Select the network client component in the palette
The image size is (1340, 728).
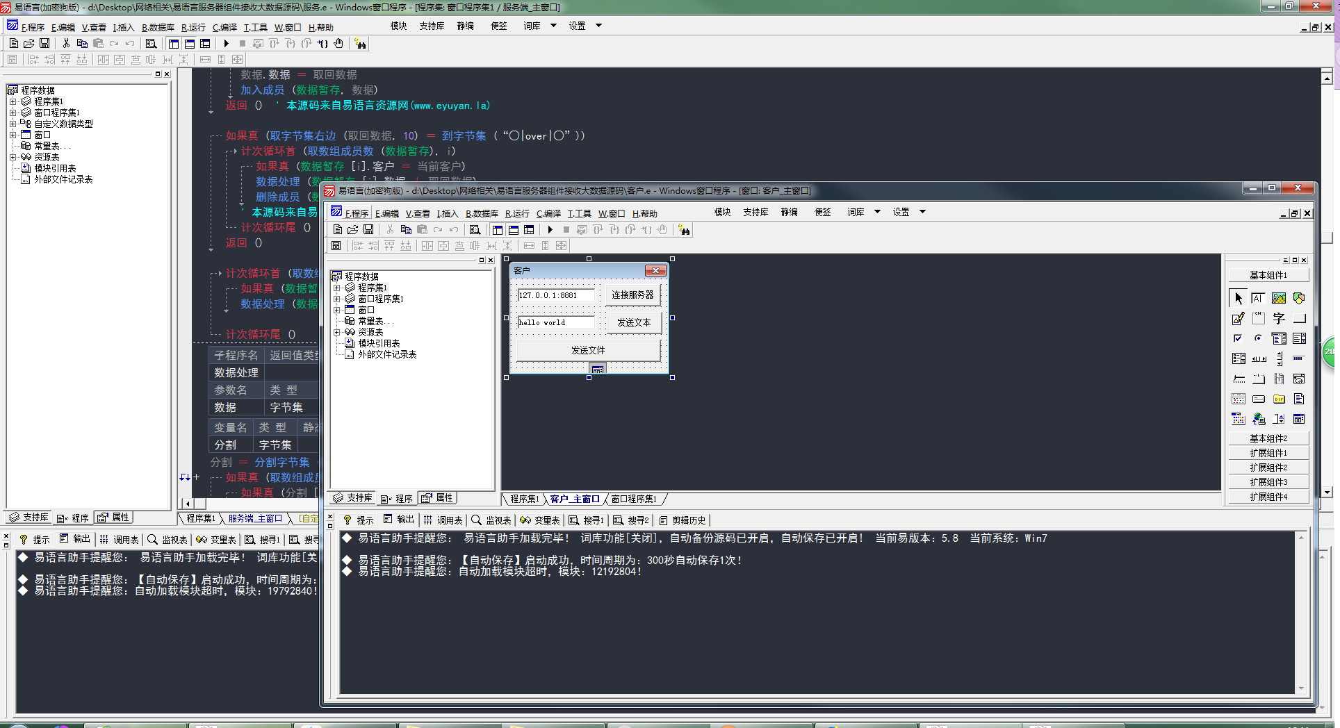tap(1259, 419)
